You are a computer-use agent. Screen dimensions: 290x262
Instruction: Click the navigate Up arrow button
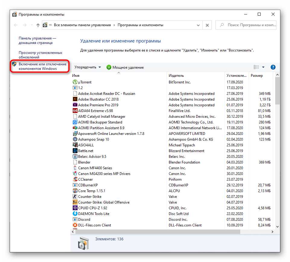[x=38, y=25]
